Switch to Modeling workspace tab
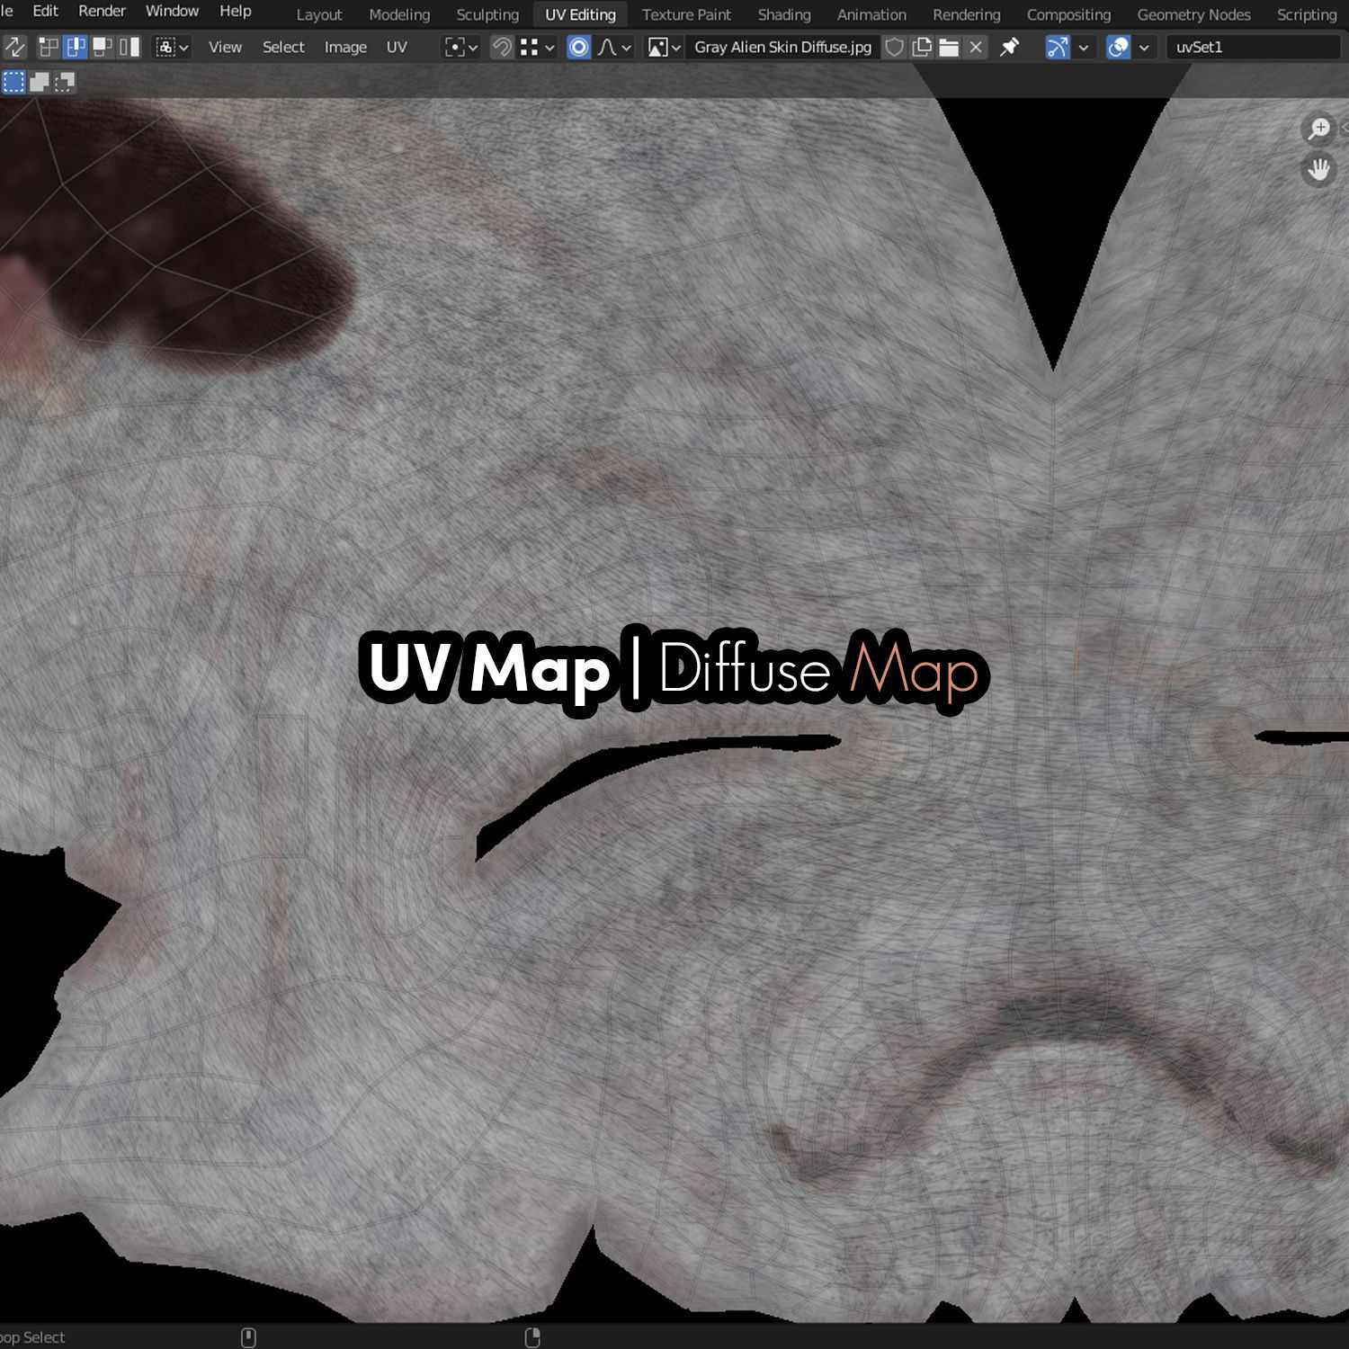Screen dimensions: 1349x1349 click(399, 14)
